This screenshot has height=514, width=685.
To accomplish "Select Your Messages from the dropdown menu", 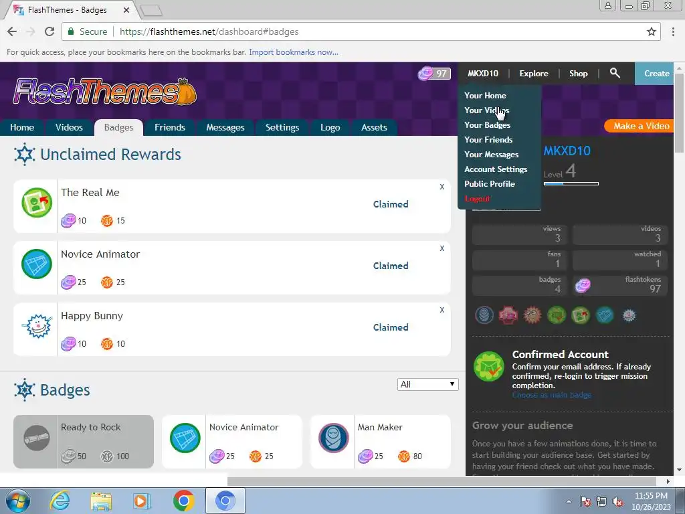I will point(491,155).
